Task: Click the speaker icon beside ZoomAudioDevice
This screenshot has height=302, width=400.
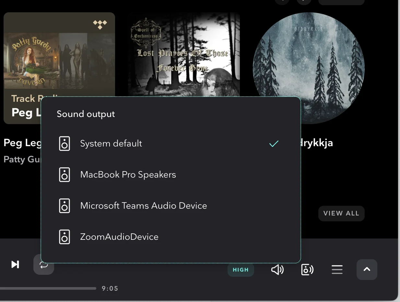Action: [x=65, y=237]
